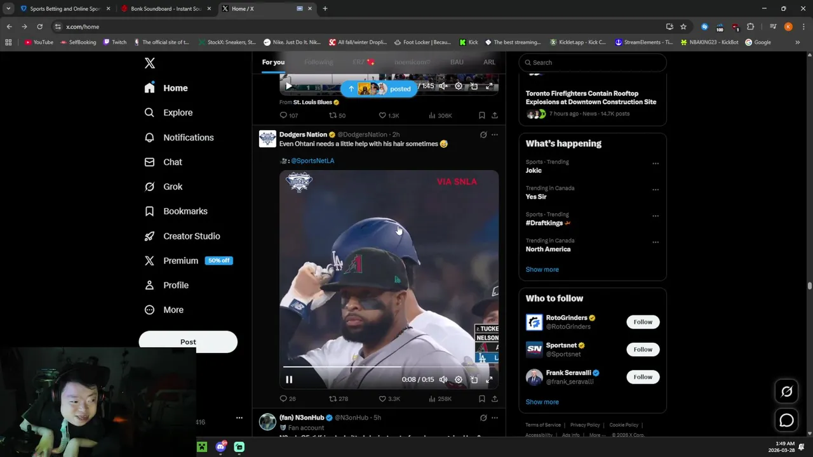Open Toronto Firefighters news story

point(593,105)
